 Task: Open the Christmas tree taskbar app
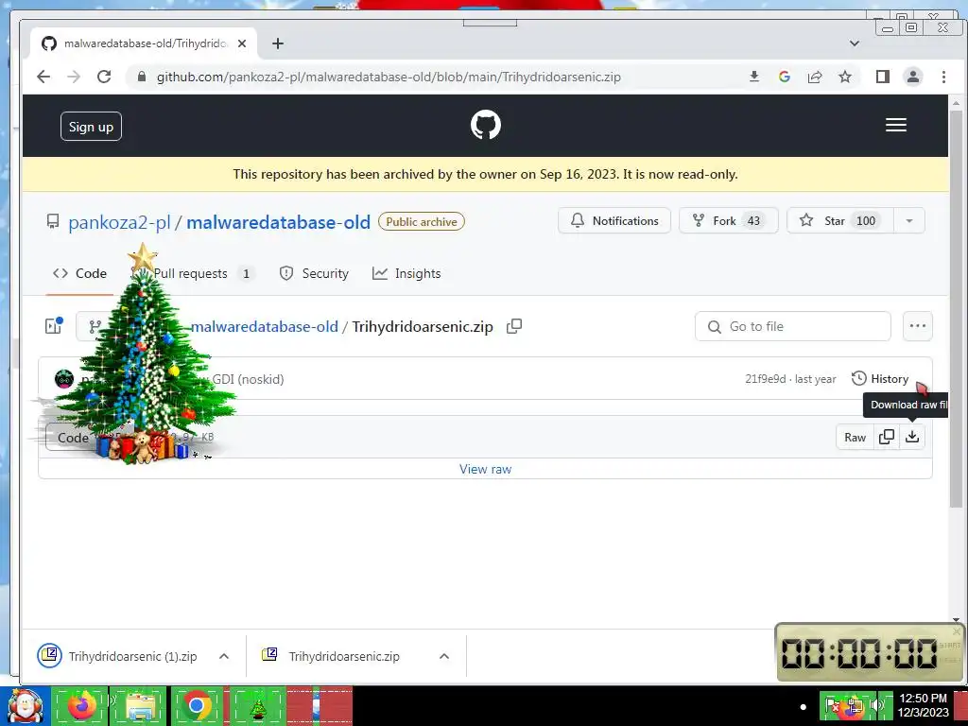coord(258,705)
